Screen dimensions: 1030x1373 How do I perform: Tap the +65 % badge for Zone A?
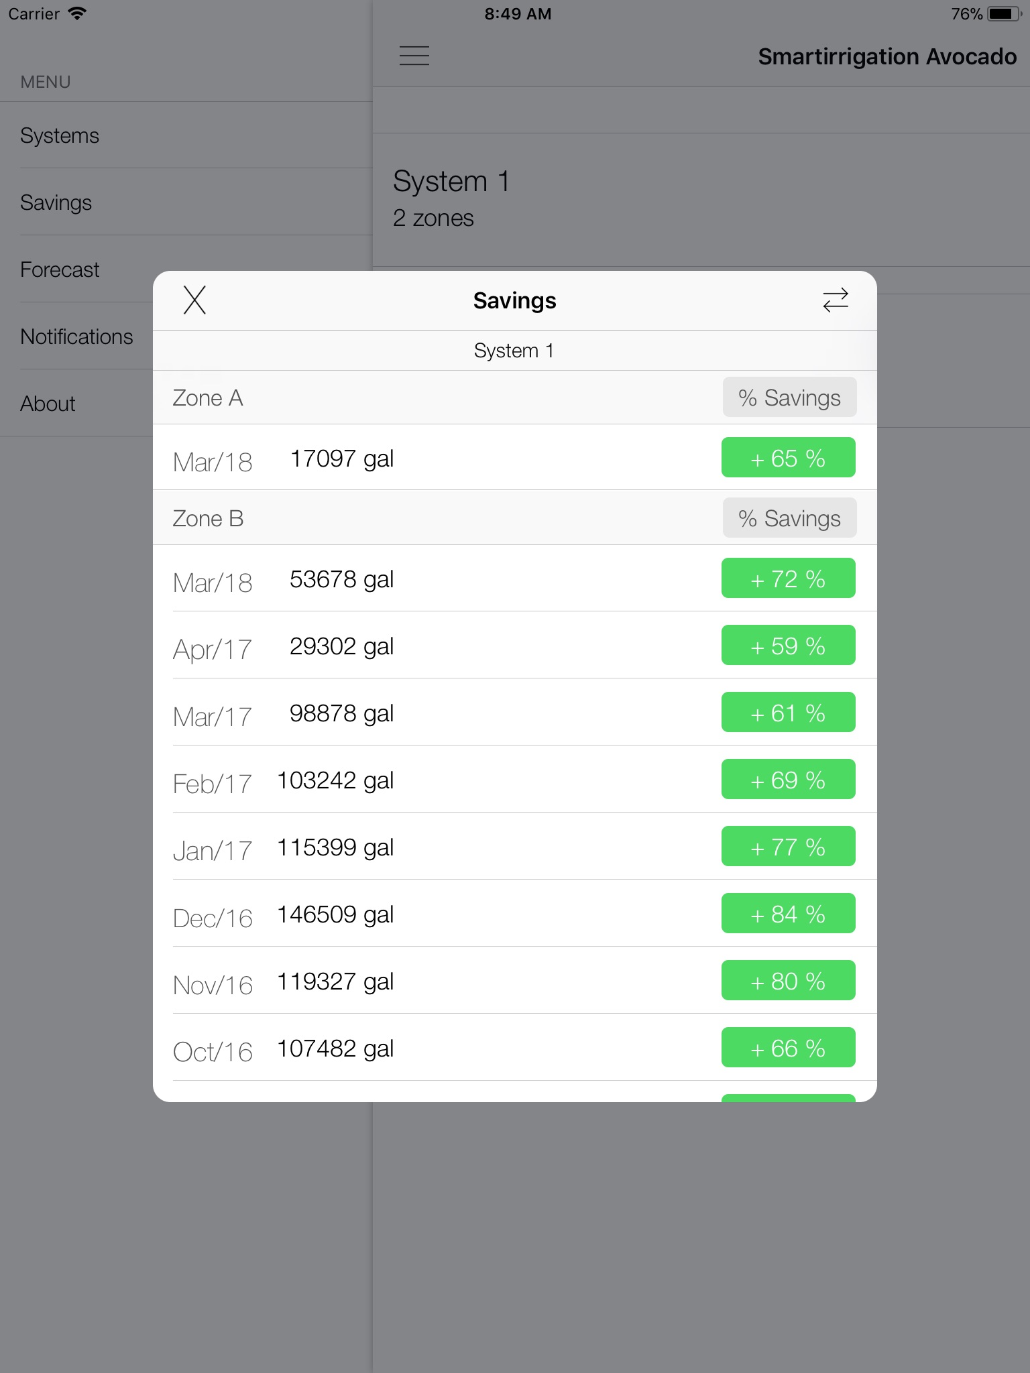pyautogui.click(x=788, y=458)
